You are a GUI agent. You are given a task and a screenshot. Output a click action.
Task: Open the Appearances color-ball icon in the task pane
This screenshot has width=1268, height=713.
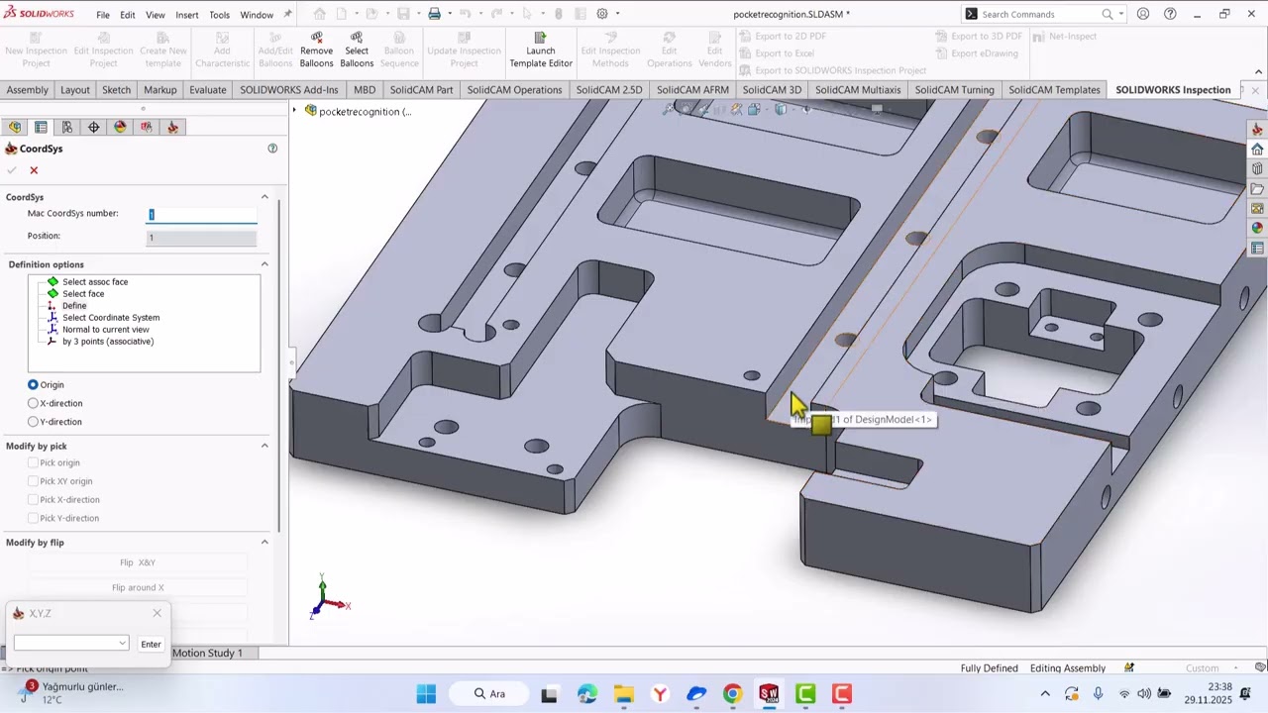[1257, 228]
